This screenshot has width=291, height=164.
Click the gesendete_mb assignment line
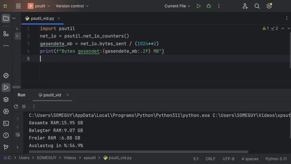point(99,44)
